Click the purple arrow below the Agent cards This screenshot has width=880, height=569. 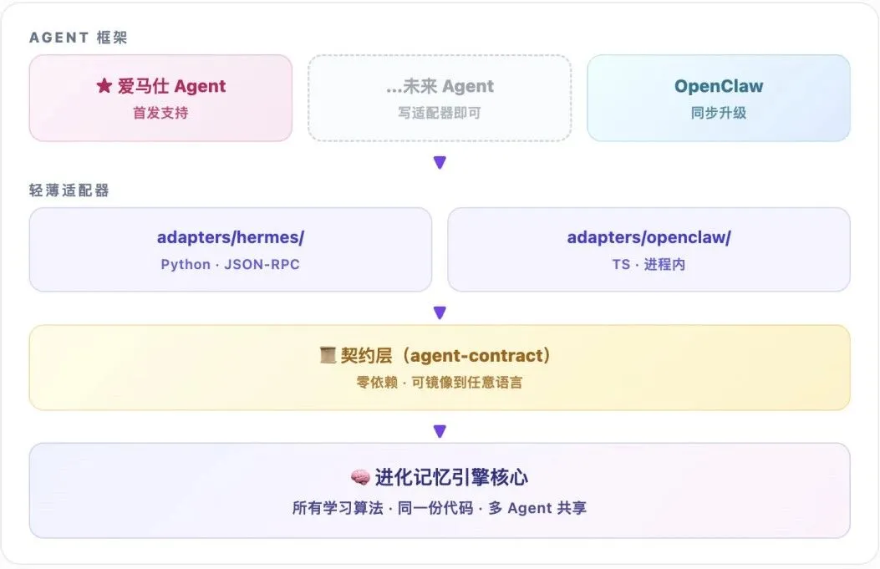tap(440, 162)
